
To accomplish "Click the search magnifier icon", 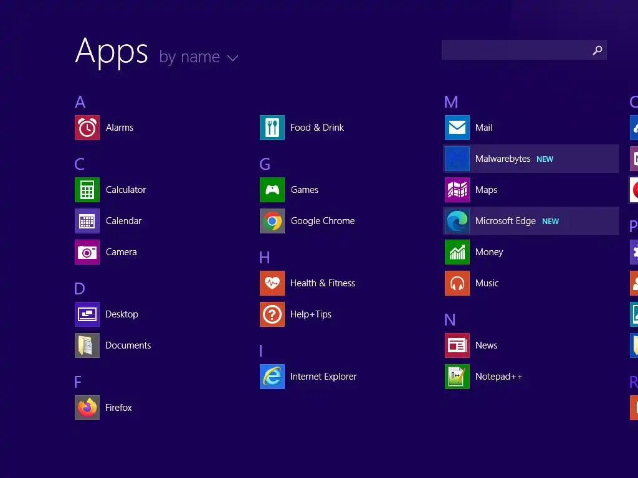I will (x=598, y=50).
